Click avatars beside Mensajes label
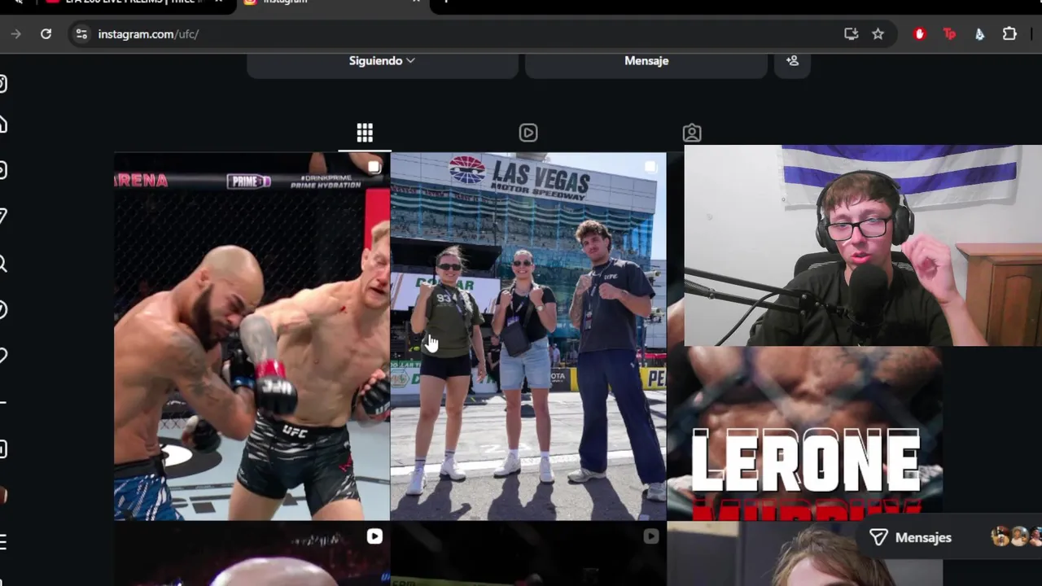 pyautogui.click(x=1016, y=537)
